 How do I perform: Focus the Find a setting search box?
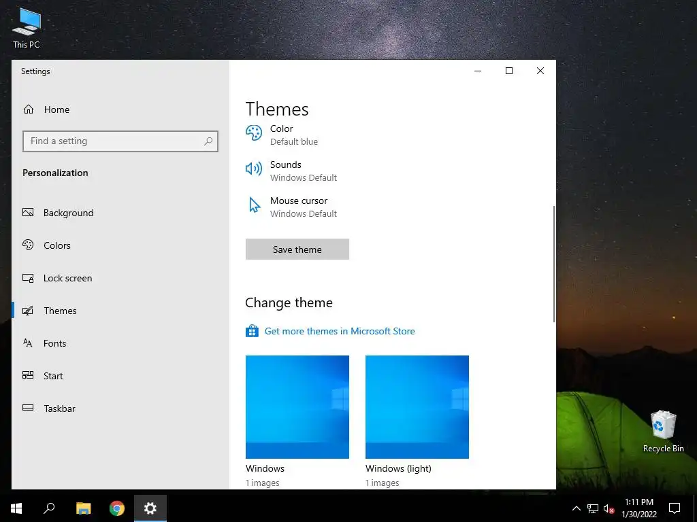coord(120,141)
